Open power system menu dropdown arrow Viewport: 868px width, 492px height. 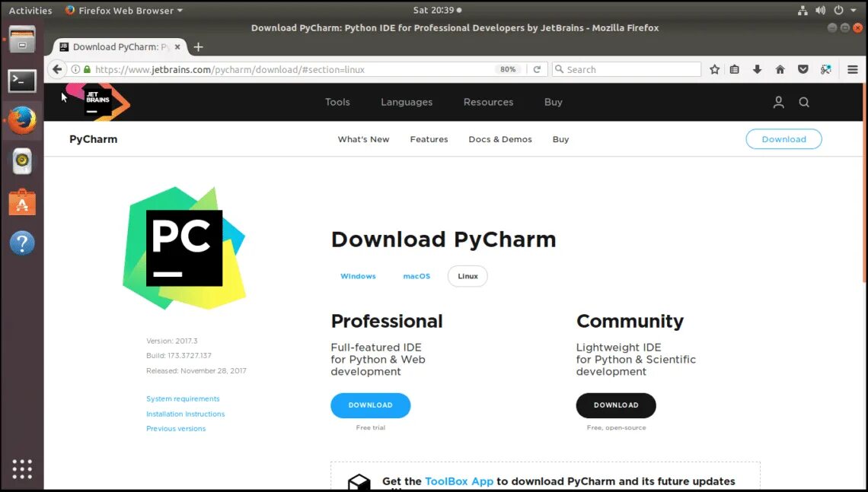pyautogui.click(x=854, y=10)
